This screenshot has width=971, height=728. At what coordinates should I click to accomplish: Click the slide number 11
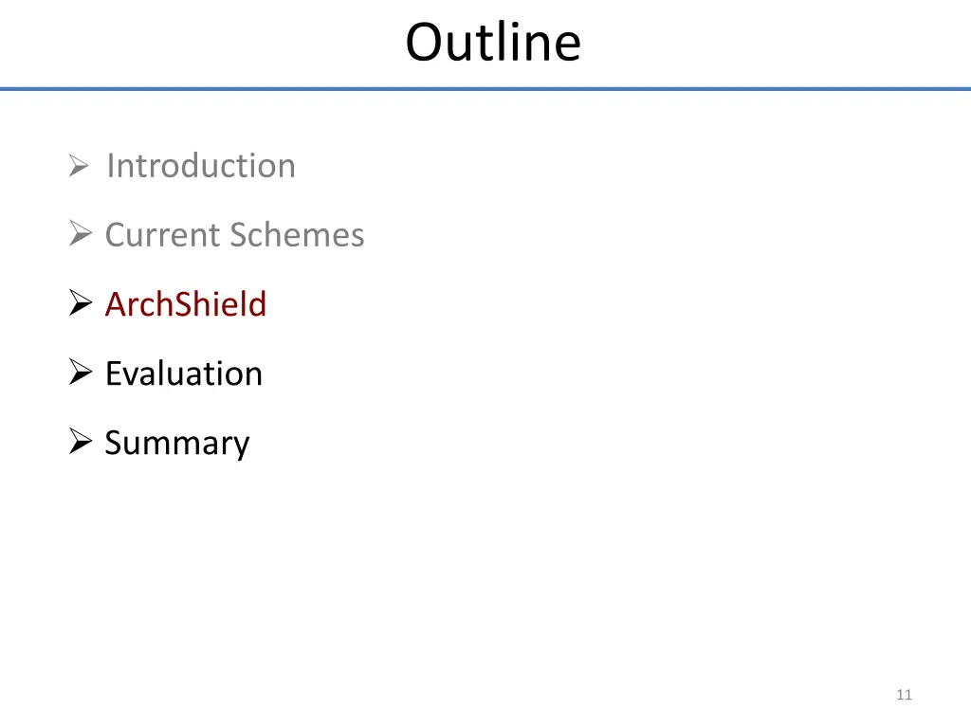904,695
